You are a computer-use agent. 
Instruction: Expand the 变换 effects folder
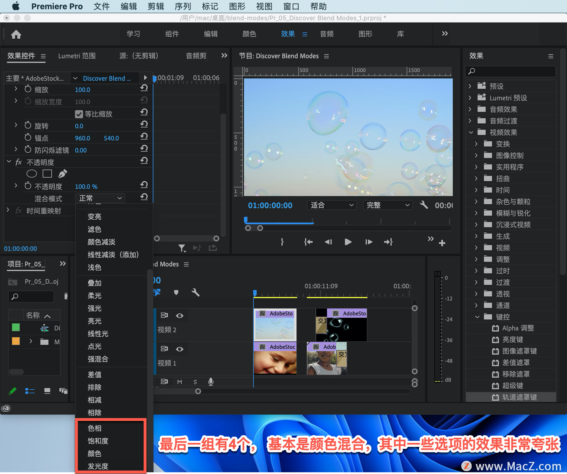pyautogui.click(x=476, y=144)
